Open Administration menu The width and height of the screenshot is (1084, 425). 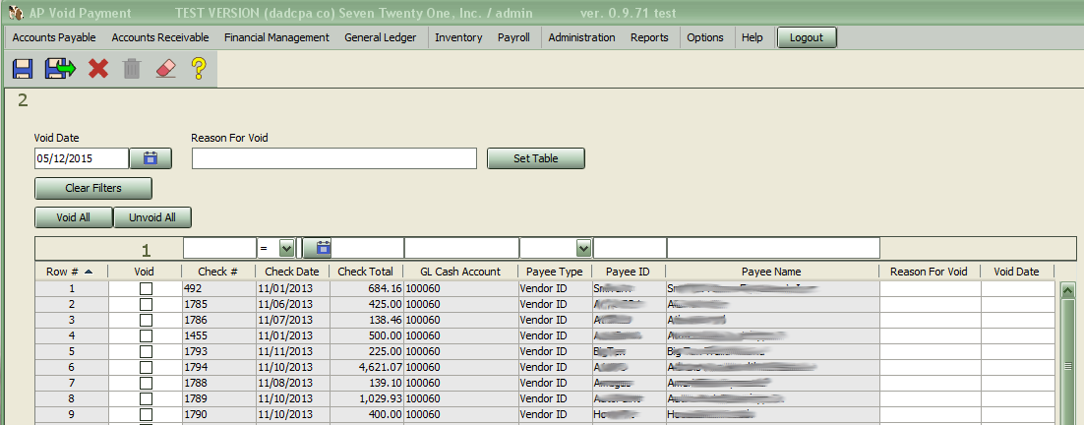581,37
